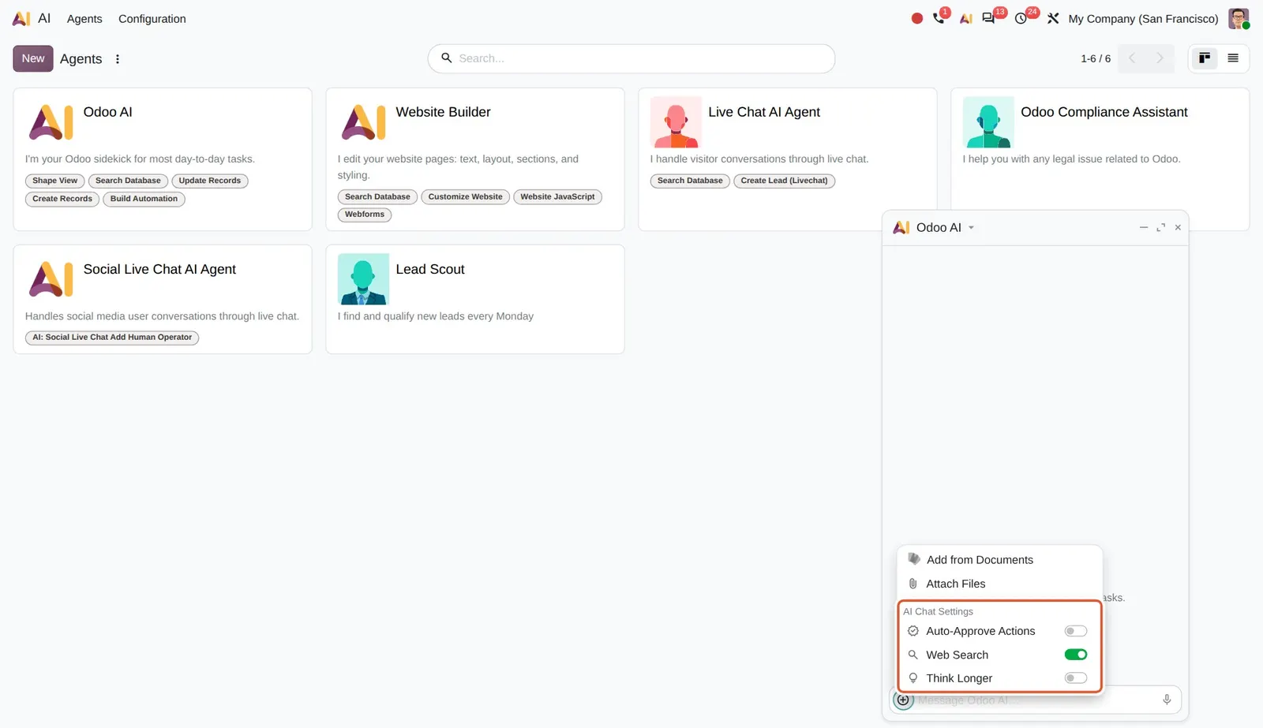The width and height of the screenshot is (1263, 728).
Task: Switch to kanban view
Action: click(1205, 58)
